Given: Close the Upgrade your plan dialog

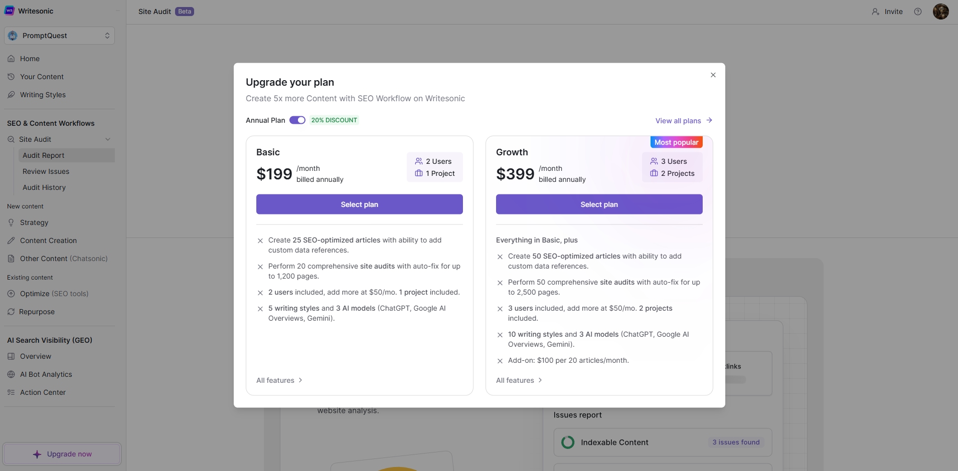Looking at the screenshot, I should [713, 75].
